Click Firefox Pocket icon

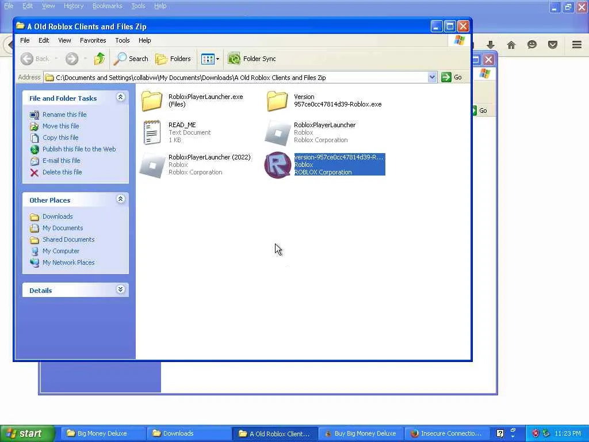pyautogui.click(x=553, y=45)
